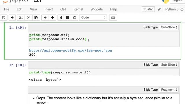Click the print(response.url) code line

(x=49, y=35)
